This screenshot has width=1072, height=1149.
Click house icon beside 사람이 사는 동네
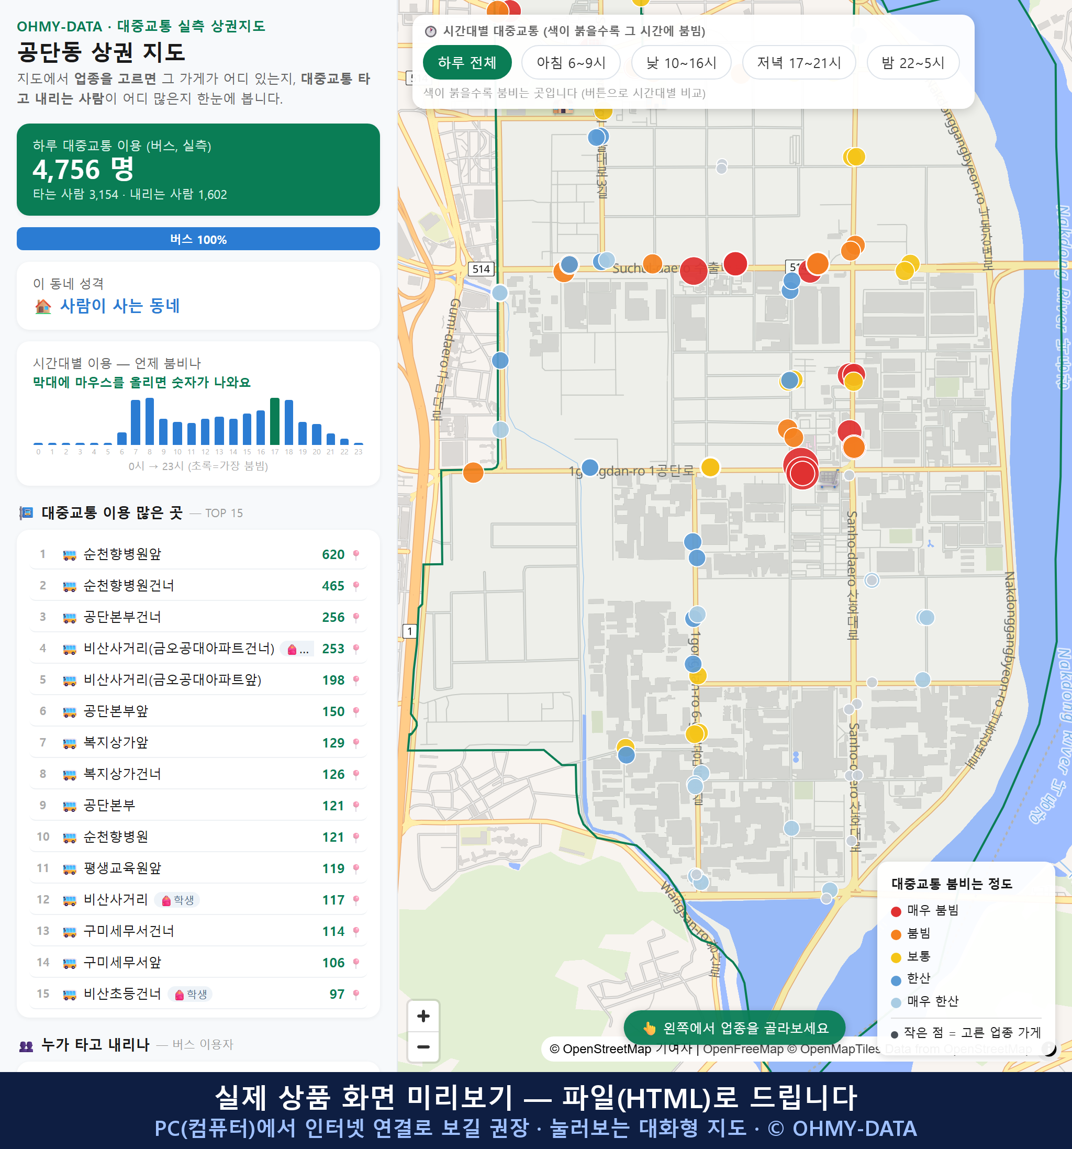pos(43,306)
